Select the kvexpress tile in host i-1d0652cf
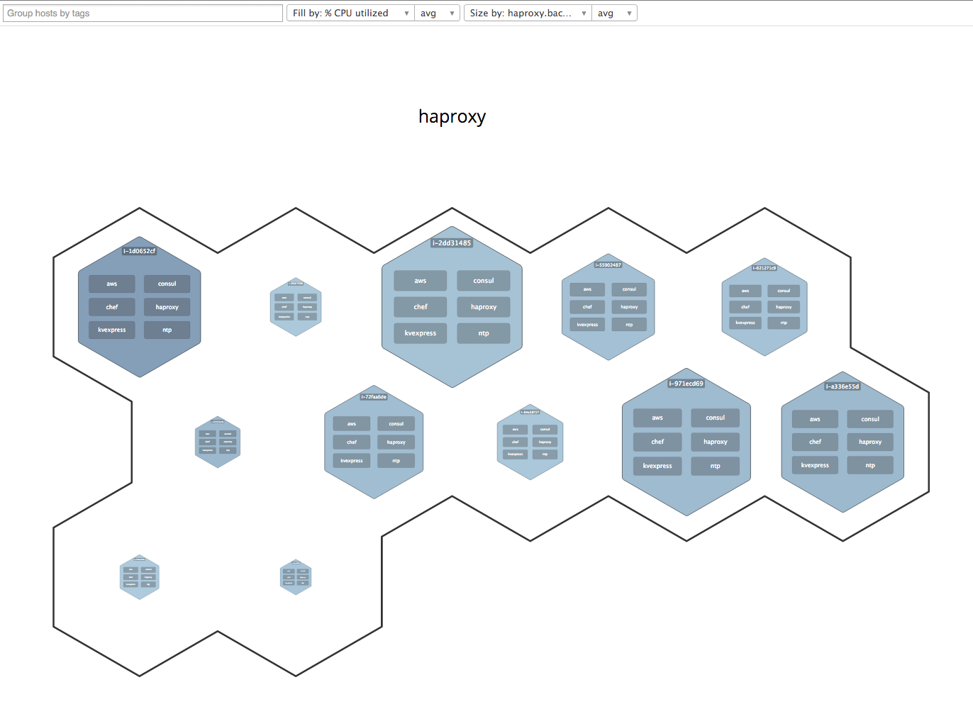The height and width of the screenshot is (714, 973). pyautogui.click(x=112, y=330)
